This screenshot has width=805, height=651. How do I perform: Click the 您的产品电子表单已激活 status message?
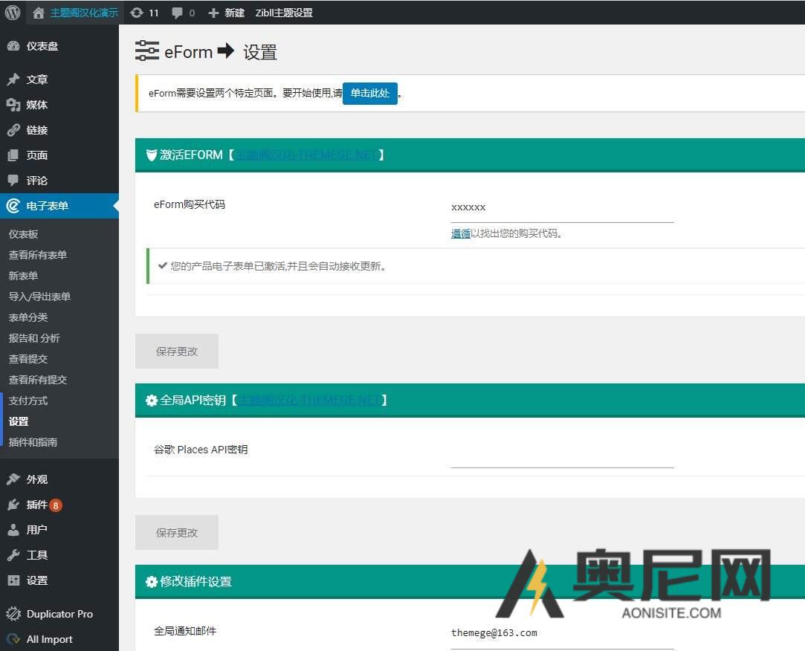coord(277,266)
